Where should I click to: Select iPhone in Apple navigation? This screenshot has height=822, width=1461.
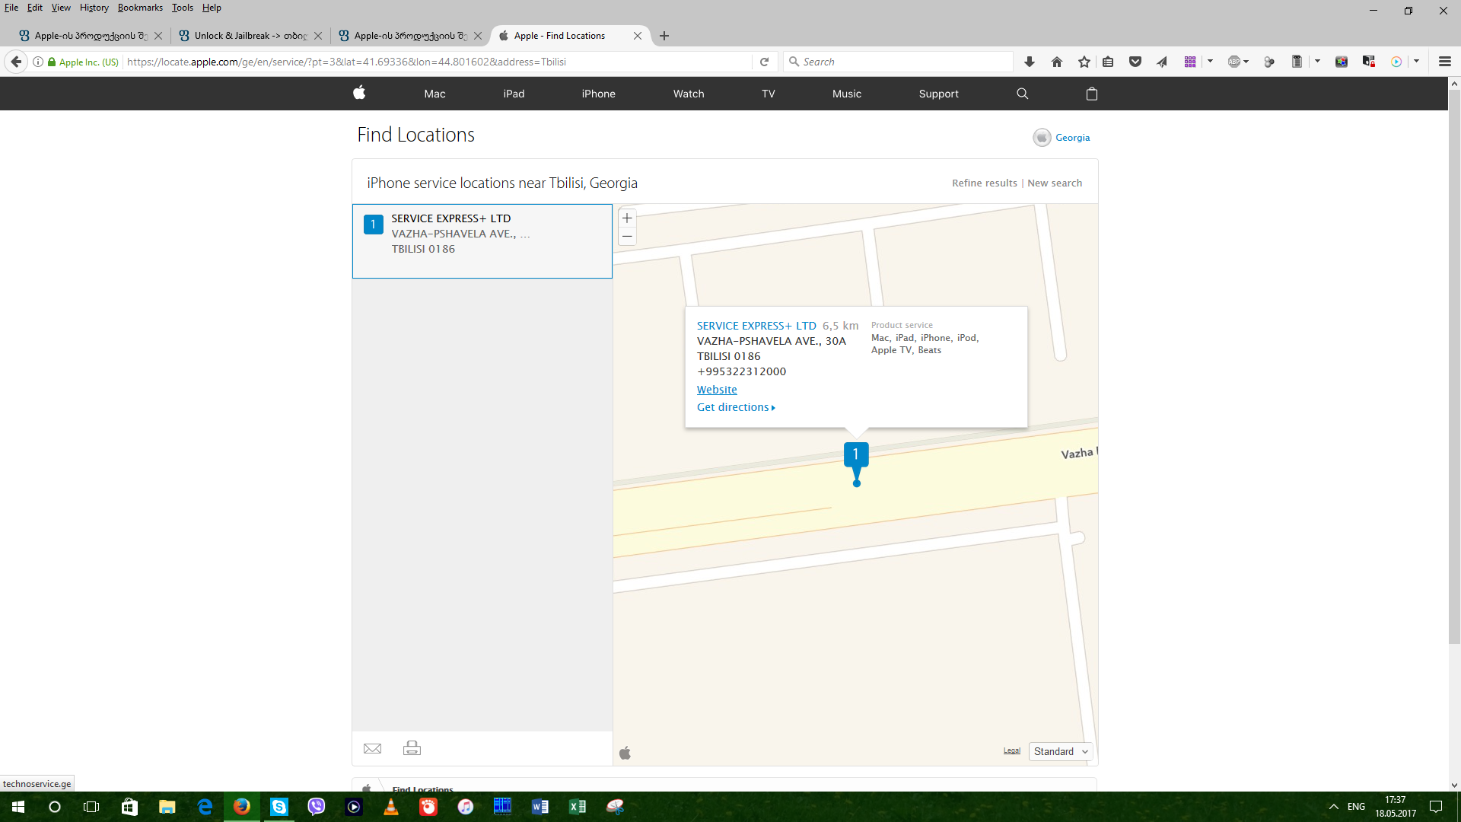[598, 94]
